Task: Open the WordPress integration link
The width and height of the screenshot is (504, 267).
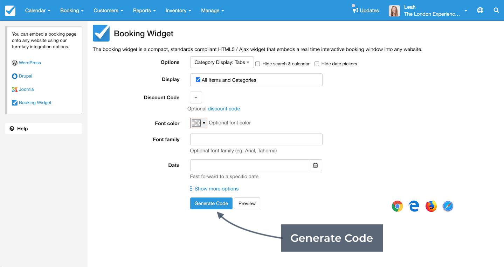Action: coord(30,63)
